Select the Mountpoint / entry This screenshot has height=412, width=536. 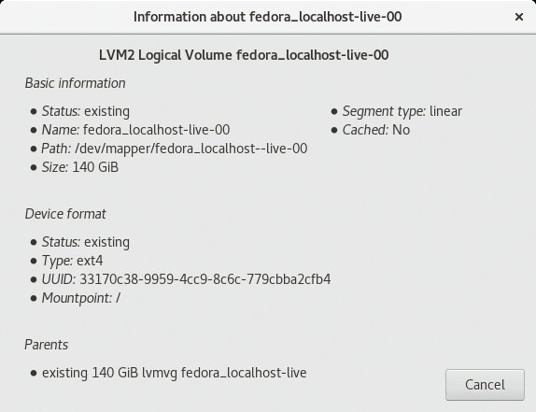tap(81, 298)
